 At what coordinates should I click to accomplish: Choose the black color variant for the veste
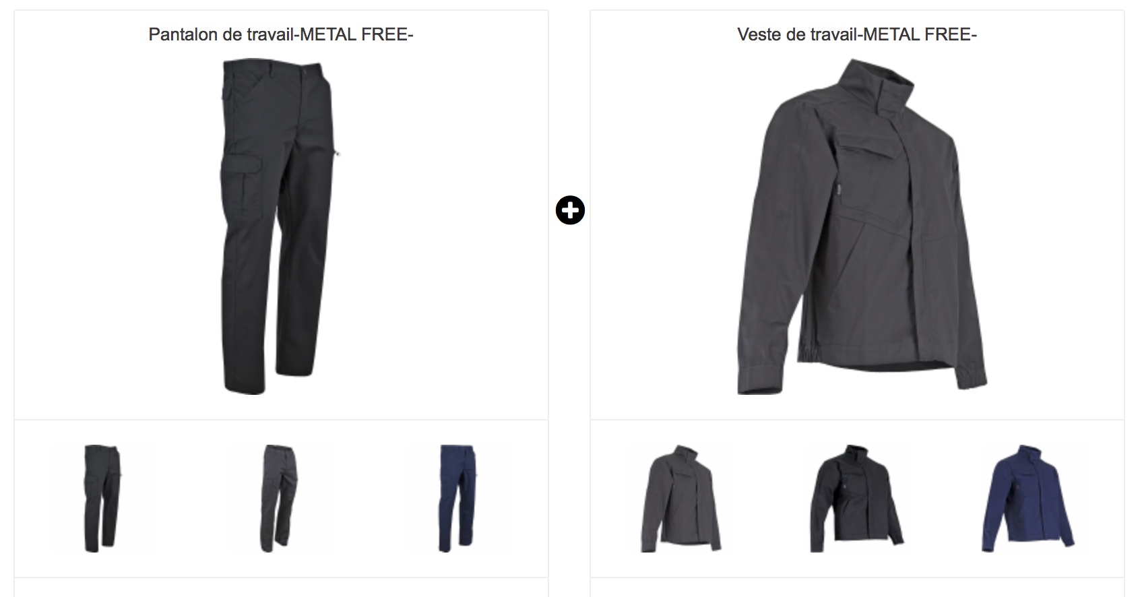856,499
